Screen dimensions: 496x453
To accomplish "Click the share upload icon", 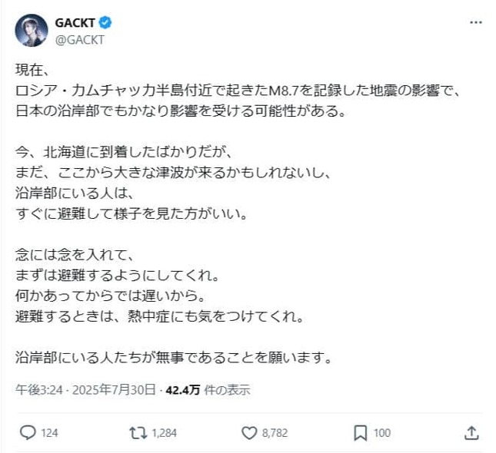I will click(471, 433).
